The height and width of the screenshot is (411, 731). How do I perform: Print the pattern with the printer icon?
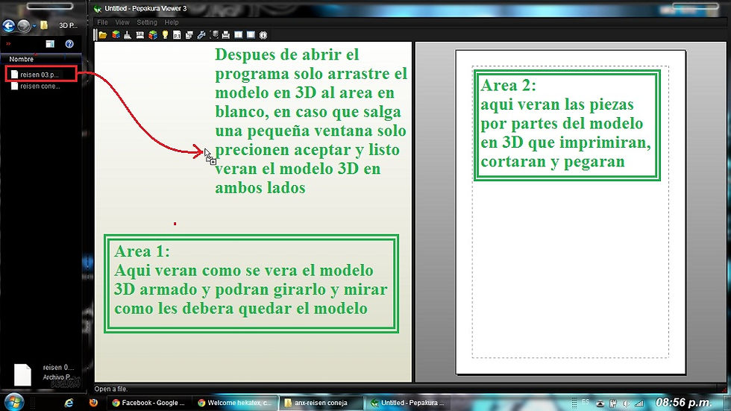pyautogui.click(x=226, y=35)
